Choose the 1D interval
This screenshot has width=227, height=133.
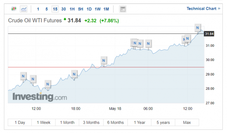(89, 9)
